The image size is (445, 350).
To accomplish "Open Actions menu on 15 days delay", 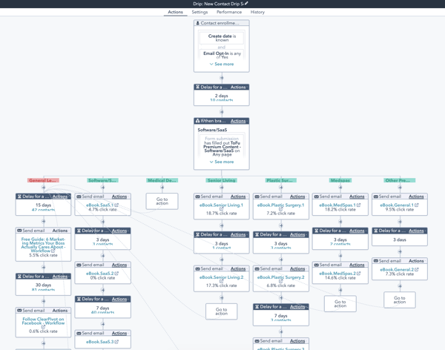I will [x=60, y=197].
